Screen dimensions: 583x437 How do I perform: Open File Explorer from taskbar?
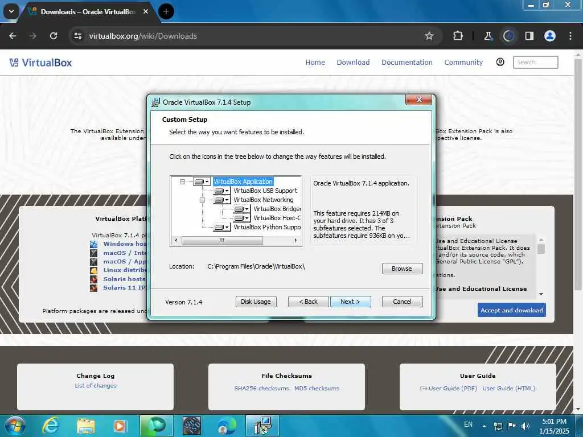point(86,426)
